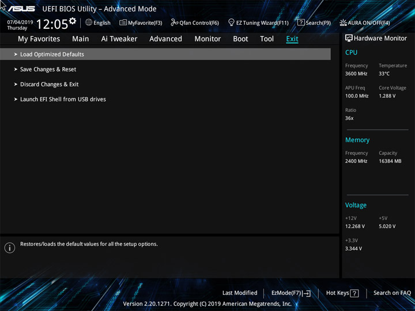Click the Version 2.20.1271 copyright line

click(207, 304)
